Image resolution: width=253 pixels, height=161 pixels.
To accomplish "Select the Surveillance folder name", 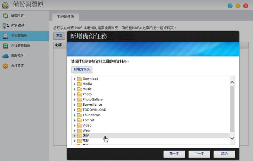I will (92, 105).
